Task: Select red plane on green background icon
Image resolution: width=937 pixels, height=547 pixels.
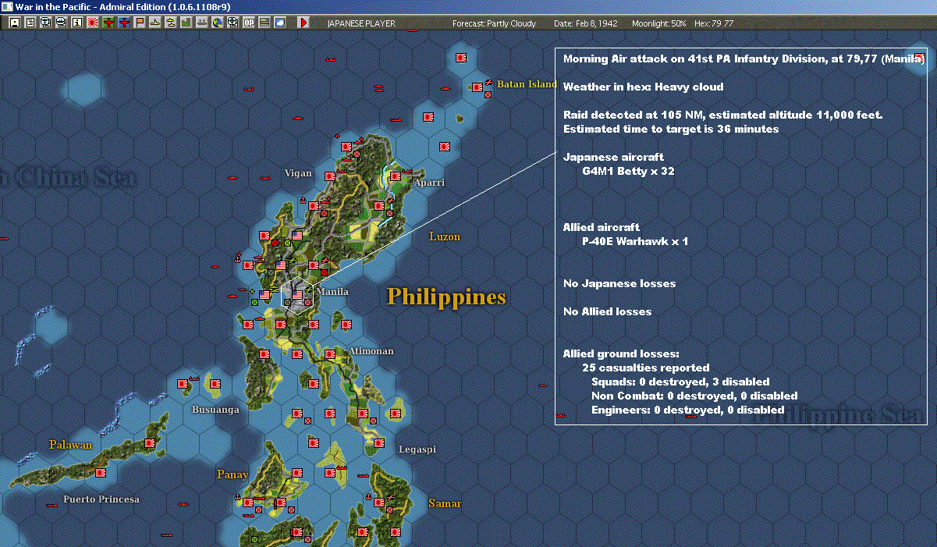Action: (108, 23)
